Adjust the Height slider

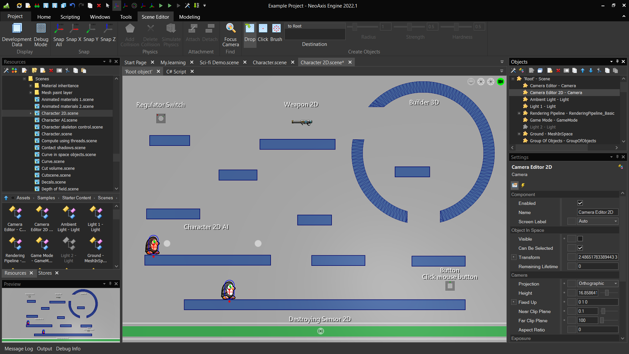(607, 293)
